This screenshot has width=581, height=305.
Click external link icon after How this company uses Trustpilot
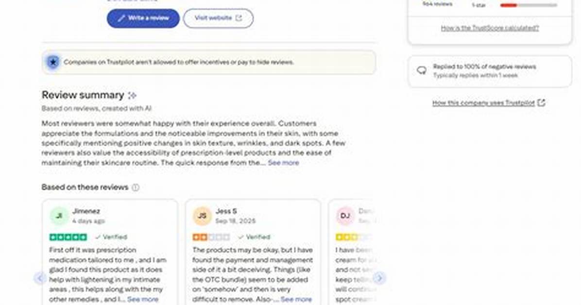(x=541, y=102)
